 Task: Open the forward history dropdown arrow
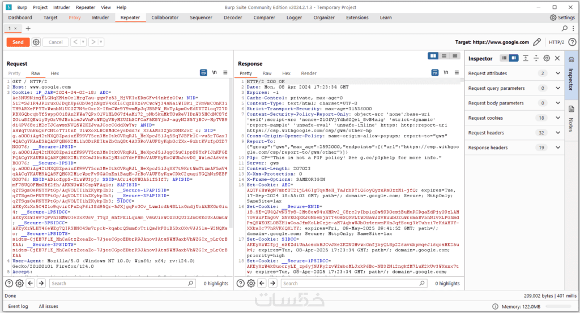tap(101, 42)
